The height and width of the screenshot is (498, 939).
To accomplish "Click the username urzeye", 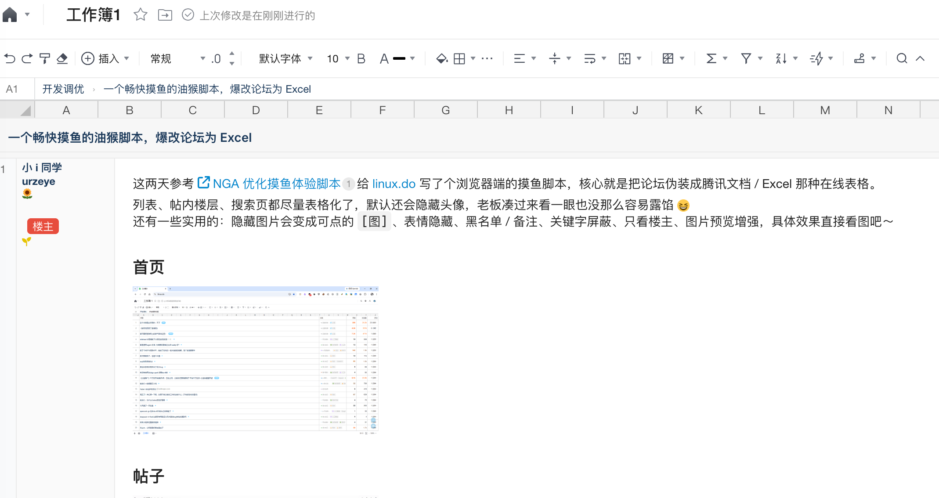I will point(39,181).
